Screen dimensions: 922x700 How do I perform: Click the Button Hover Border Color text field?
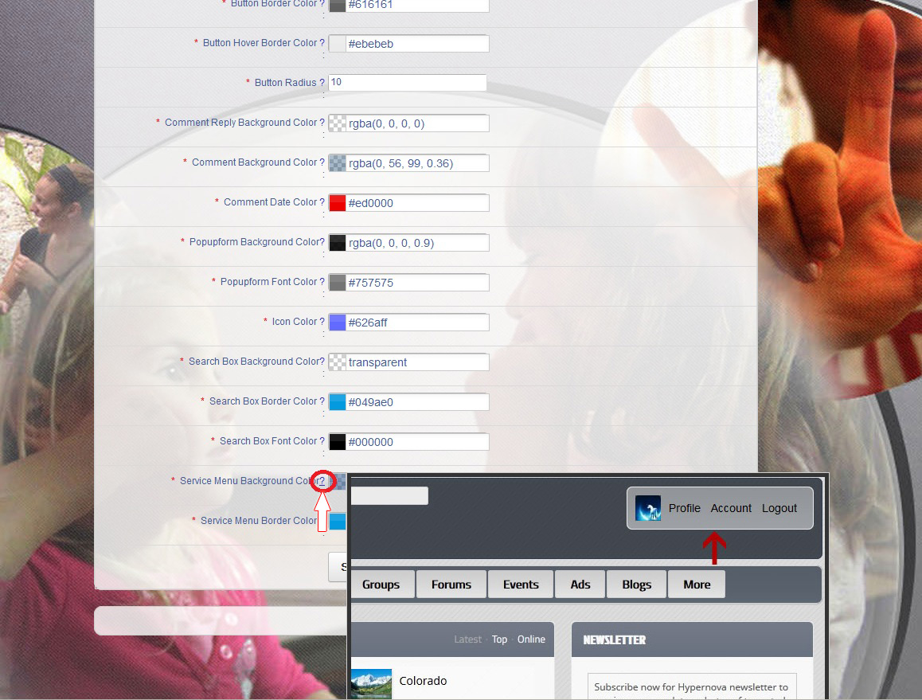pos(417,44)
